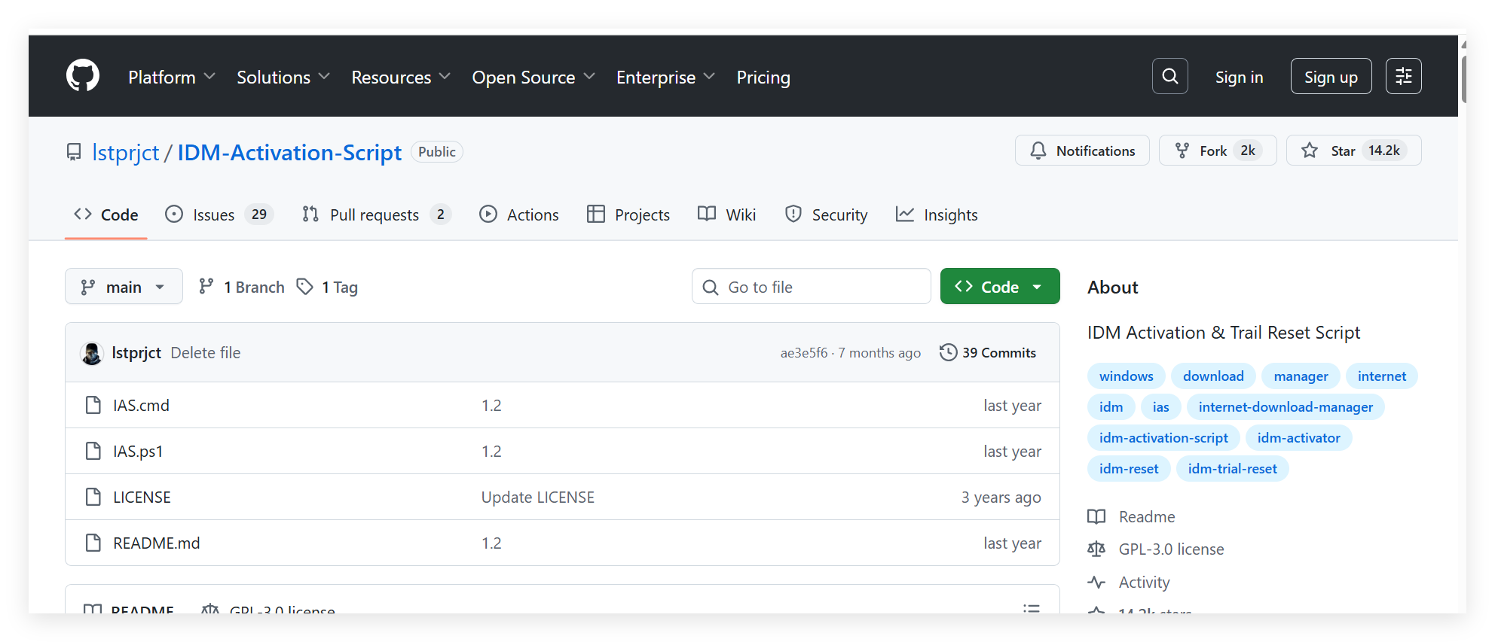Screen dimensions: 1495x642
Task: Expand the green Code dropdown button
Action: [x=999, y=287]
